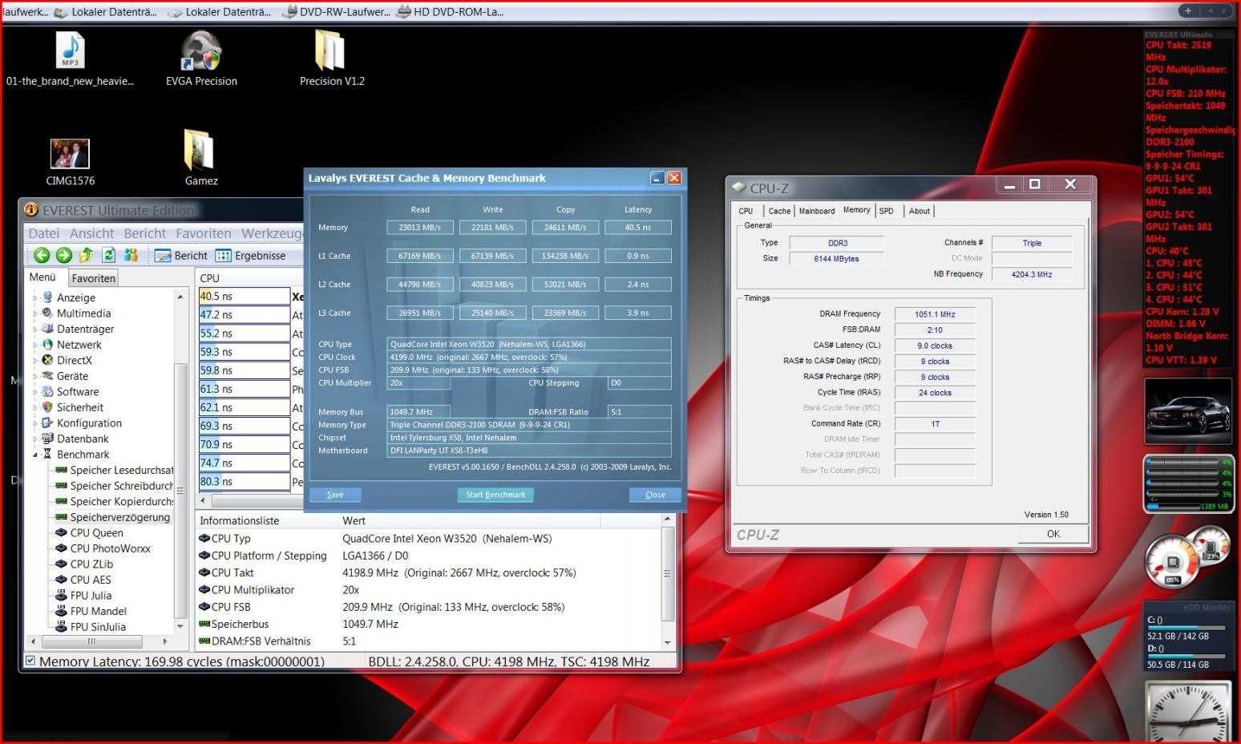This screenshot has height=744, width=1241.
Task: Select the Multimedia tree icon
Action: click(x=47, y=313)
